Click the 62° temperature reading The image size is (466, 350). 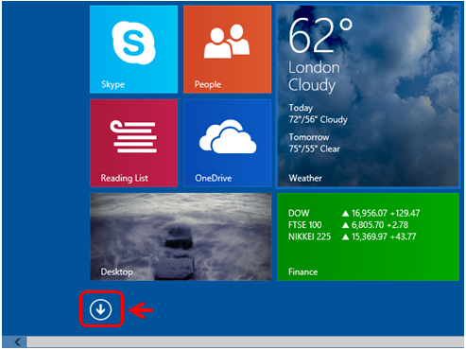tap(320, 35)
